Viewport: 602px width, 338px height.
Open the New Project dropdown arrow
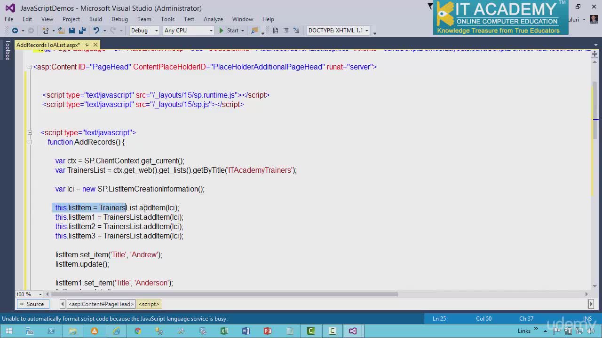point(53,31)
